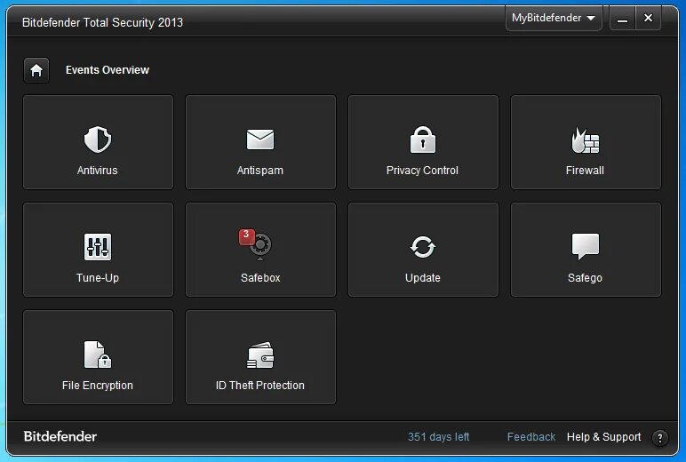Expand the MyBitdefender dropdown

click(554, 18)
